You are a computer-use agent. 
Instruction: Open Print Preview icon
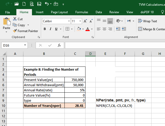pos(32,4)
